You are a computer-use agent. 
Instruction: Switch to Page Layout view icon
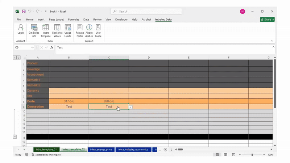(225, 155)
